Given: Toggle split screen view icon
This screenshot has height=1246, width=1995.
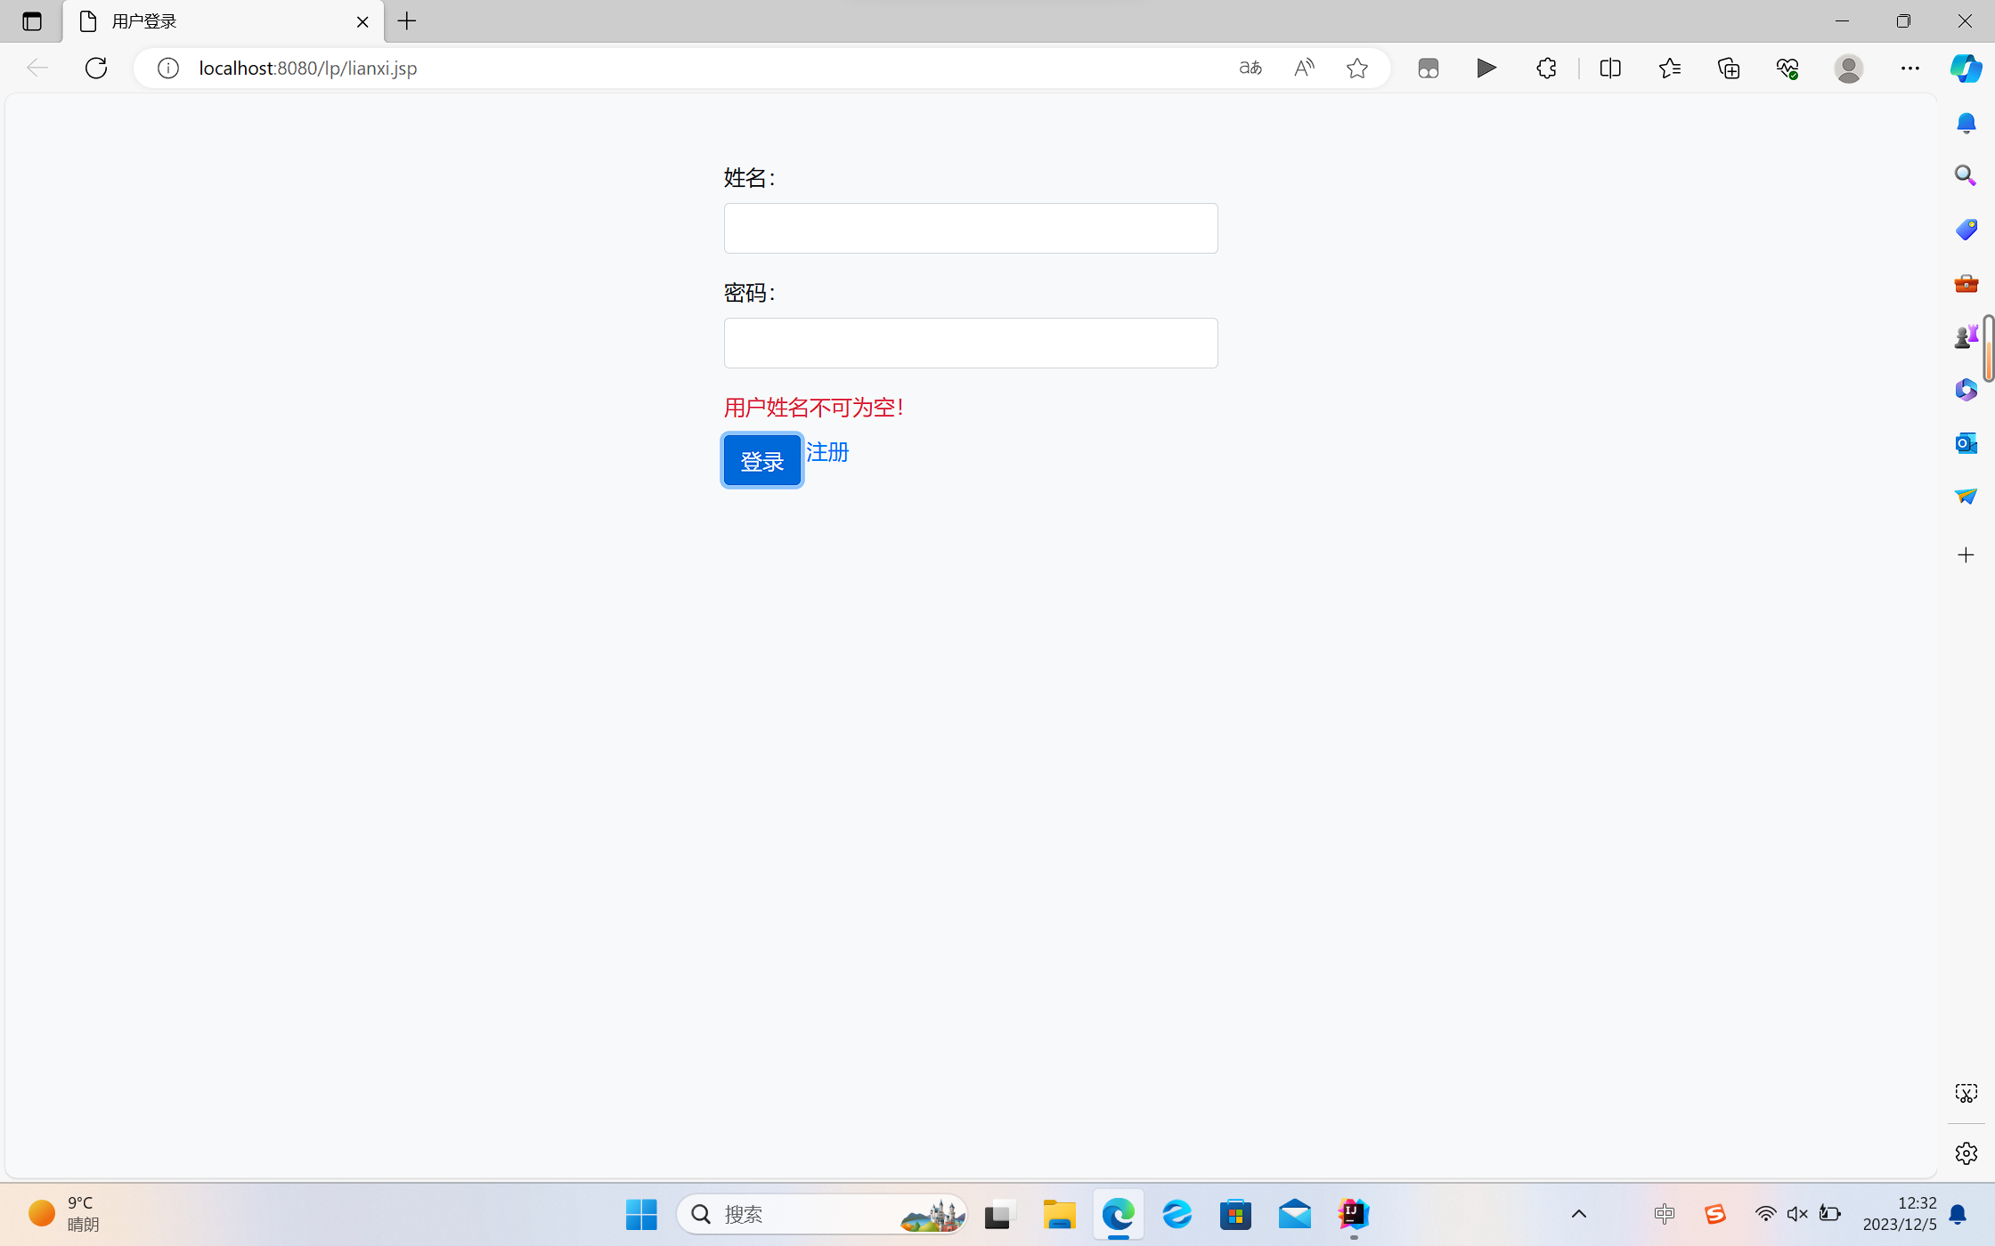Looking at the screenshot, I should click(x=1610, y=68).
